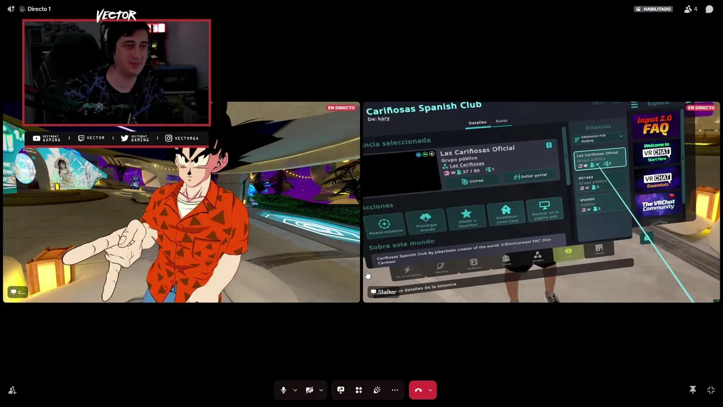723x407 pixels.
Task: Open the Input 2.0 FAQ banner
Action: (x=656, y=125)
